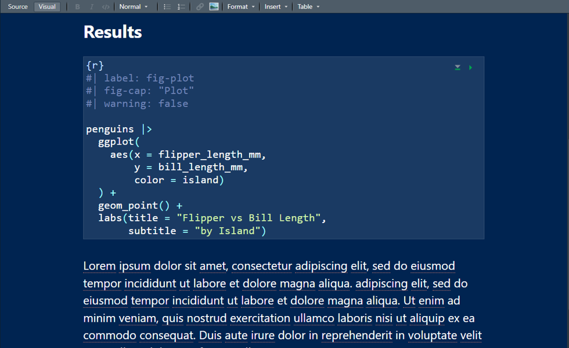This screenshot has width=569, height=348.
Task: Click the insert image icon
Action: 214,7
